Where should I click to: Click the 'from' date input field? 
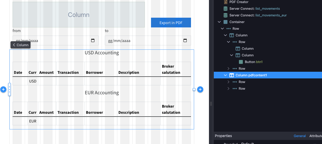(56, 40)
